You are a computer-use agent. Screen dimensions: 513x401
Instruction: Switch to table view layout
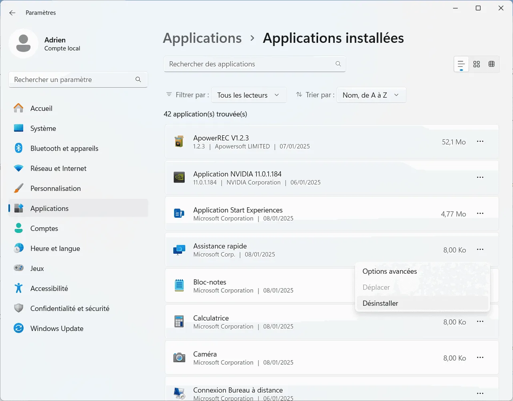(x=492, y=64)
